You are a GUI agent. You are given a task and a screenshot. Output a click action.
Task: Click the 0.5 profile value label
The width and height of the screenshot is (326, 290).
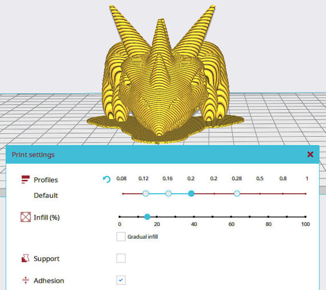tap(260, 178)
